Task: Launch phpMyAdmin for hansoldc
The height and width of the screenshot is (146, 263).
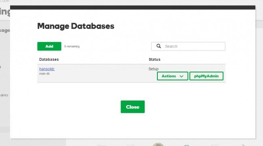Action: point(206,76)
